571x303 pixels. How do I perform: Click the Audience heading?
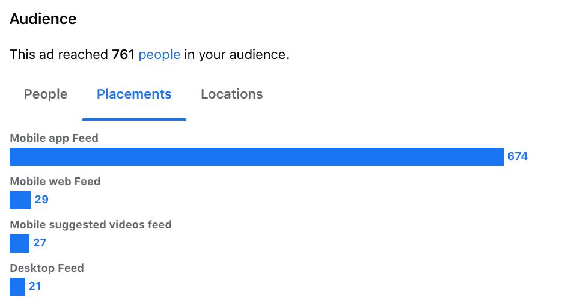[x=43, y=19]
